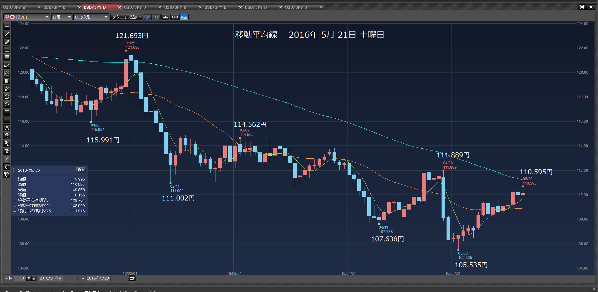Select the five horizontal lines retracement tool

point(7,57)
